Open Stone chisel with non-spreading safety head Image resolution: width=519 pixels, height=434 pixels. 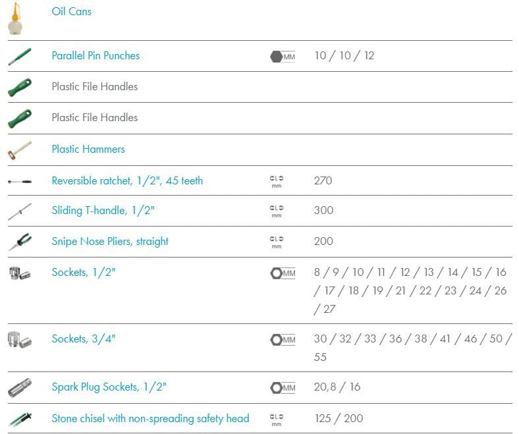150,418
